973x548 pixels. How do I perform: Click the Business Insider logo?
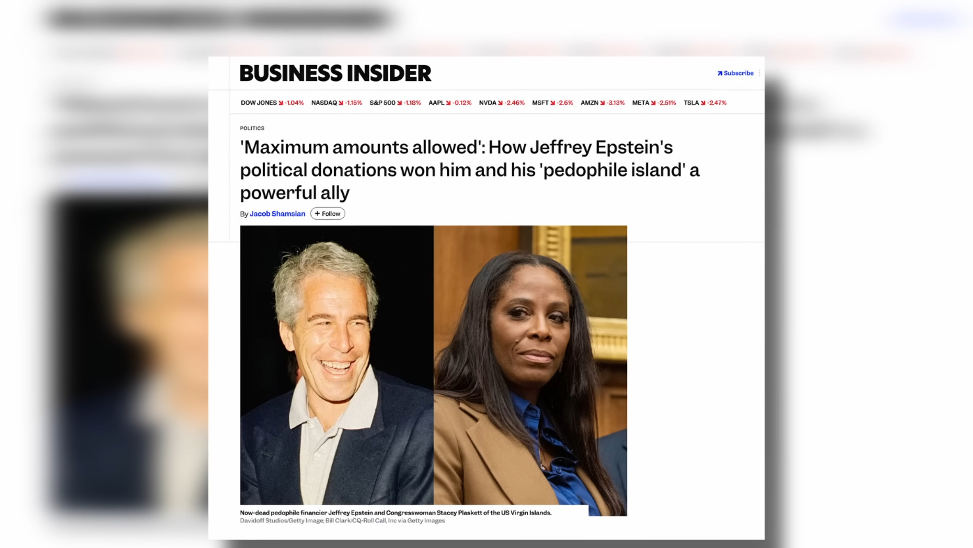(335, 73)
